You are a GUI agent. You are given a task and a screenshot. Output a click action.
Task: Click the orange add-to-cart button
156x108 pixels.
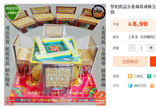[x=153, y=61]
